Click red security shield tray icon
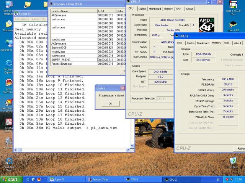Screen dimensions: 245x183 pyautogui.click(x=227, y=180)
